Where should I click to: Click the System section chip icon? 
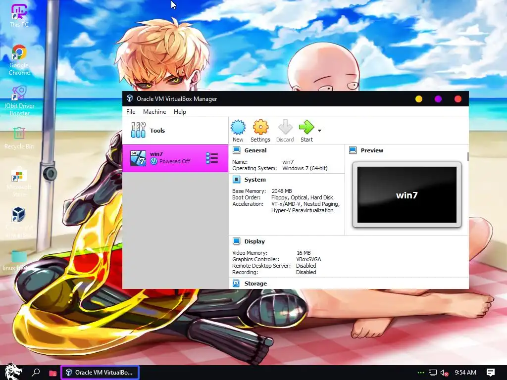click(x=236, y=180)
